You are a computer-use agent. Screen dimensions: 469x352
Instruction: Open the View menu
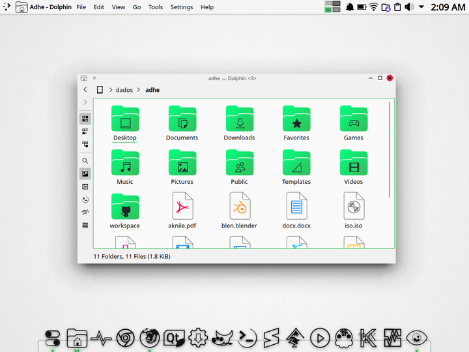[119, 7]
